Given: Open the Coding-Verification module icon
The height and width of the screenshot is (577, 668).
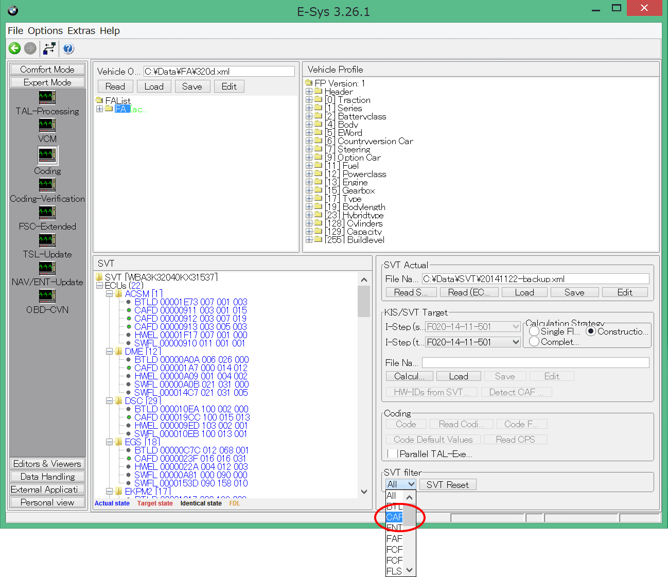Looking at the screenshot, I should pos(47,184).
